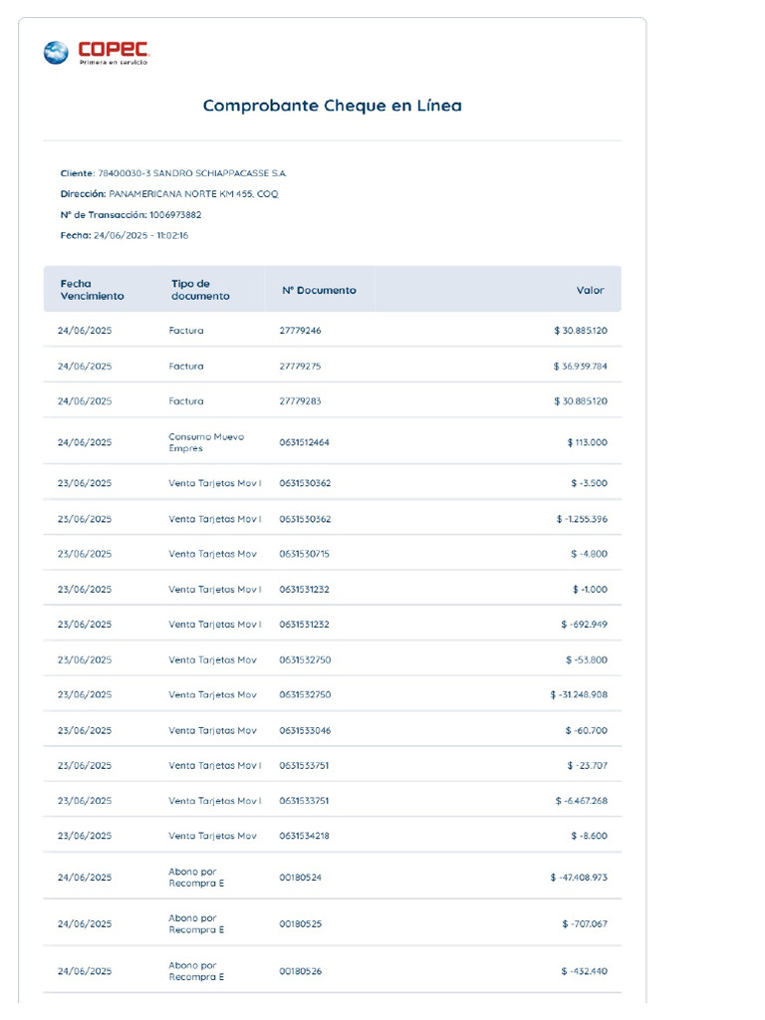
Task: Open Abono por Recompra document 00180524
Action: (300, 878)
